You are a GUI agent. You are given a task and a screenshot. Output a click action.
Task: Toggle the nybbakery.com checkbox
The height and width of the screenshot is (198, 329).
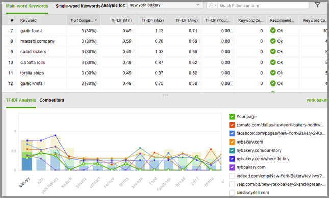tap(232, 167)
